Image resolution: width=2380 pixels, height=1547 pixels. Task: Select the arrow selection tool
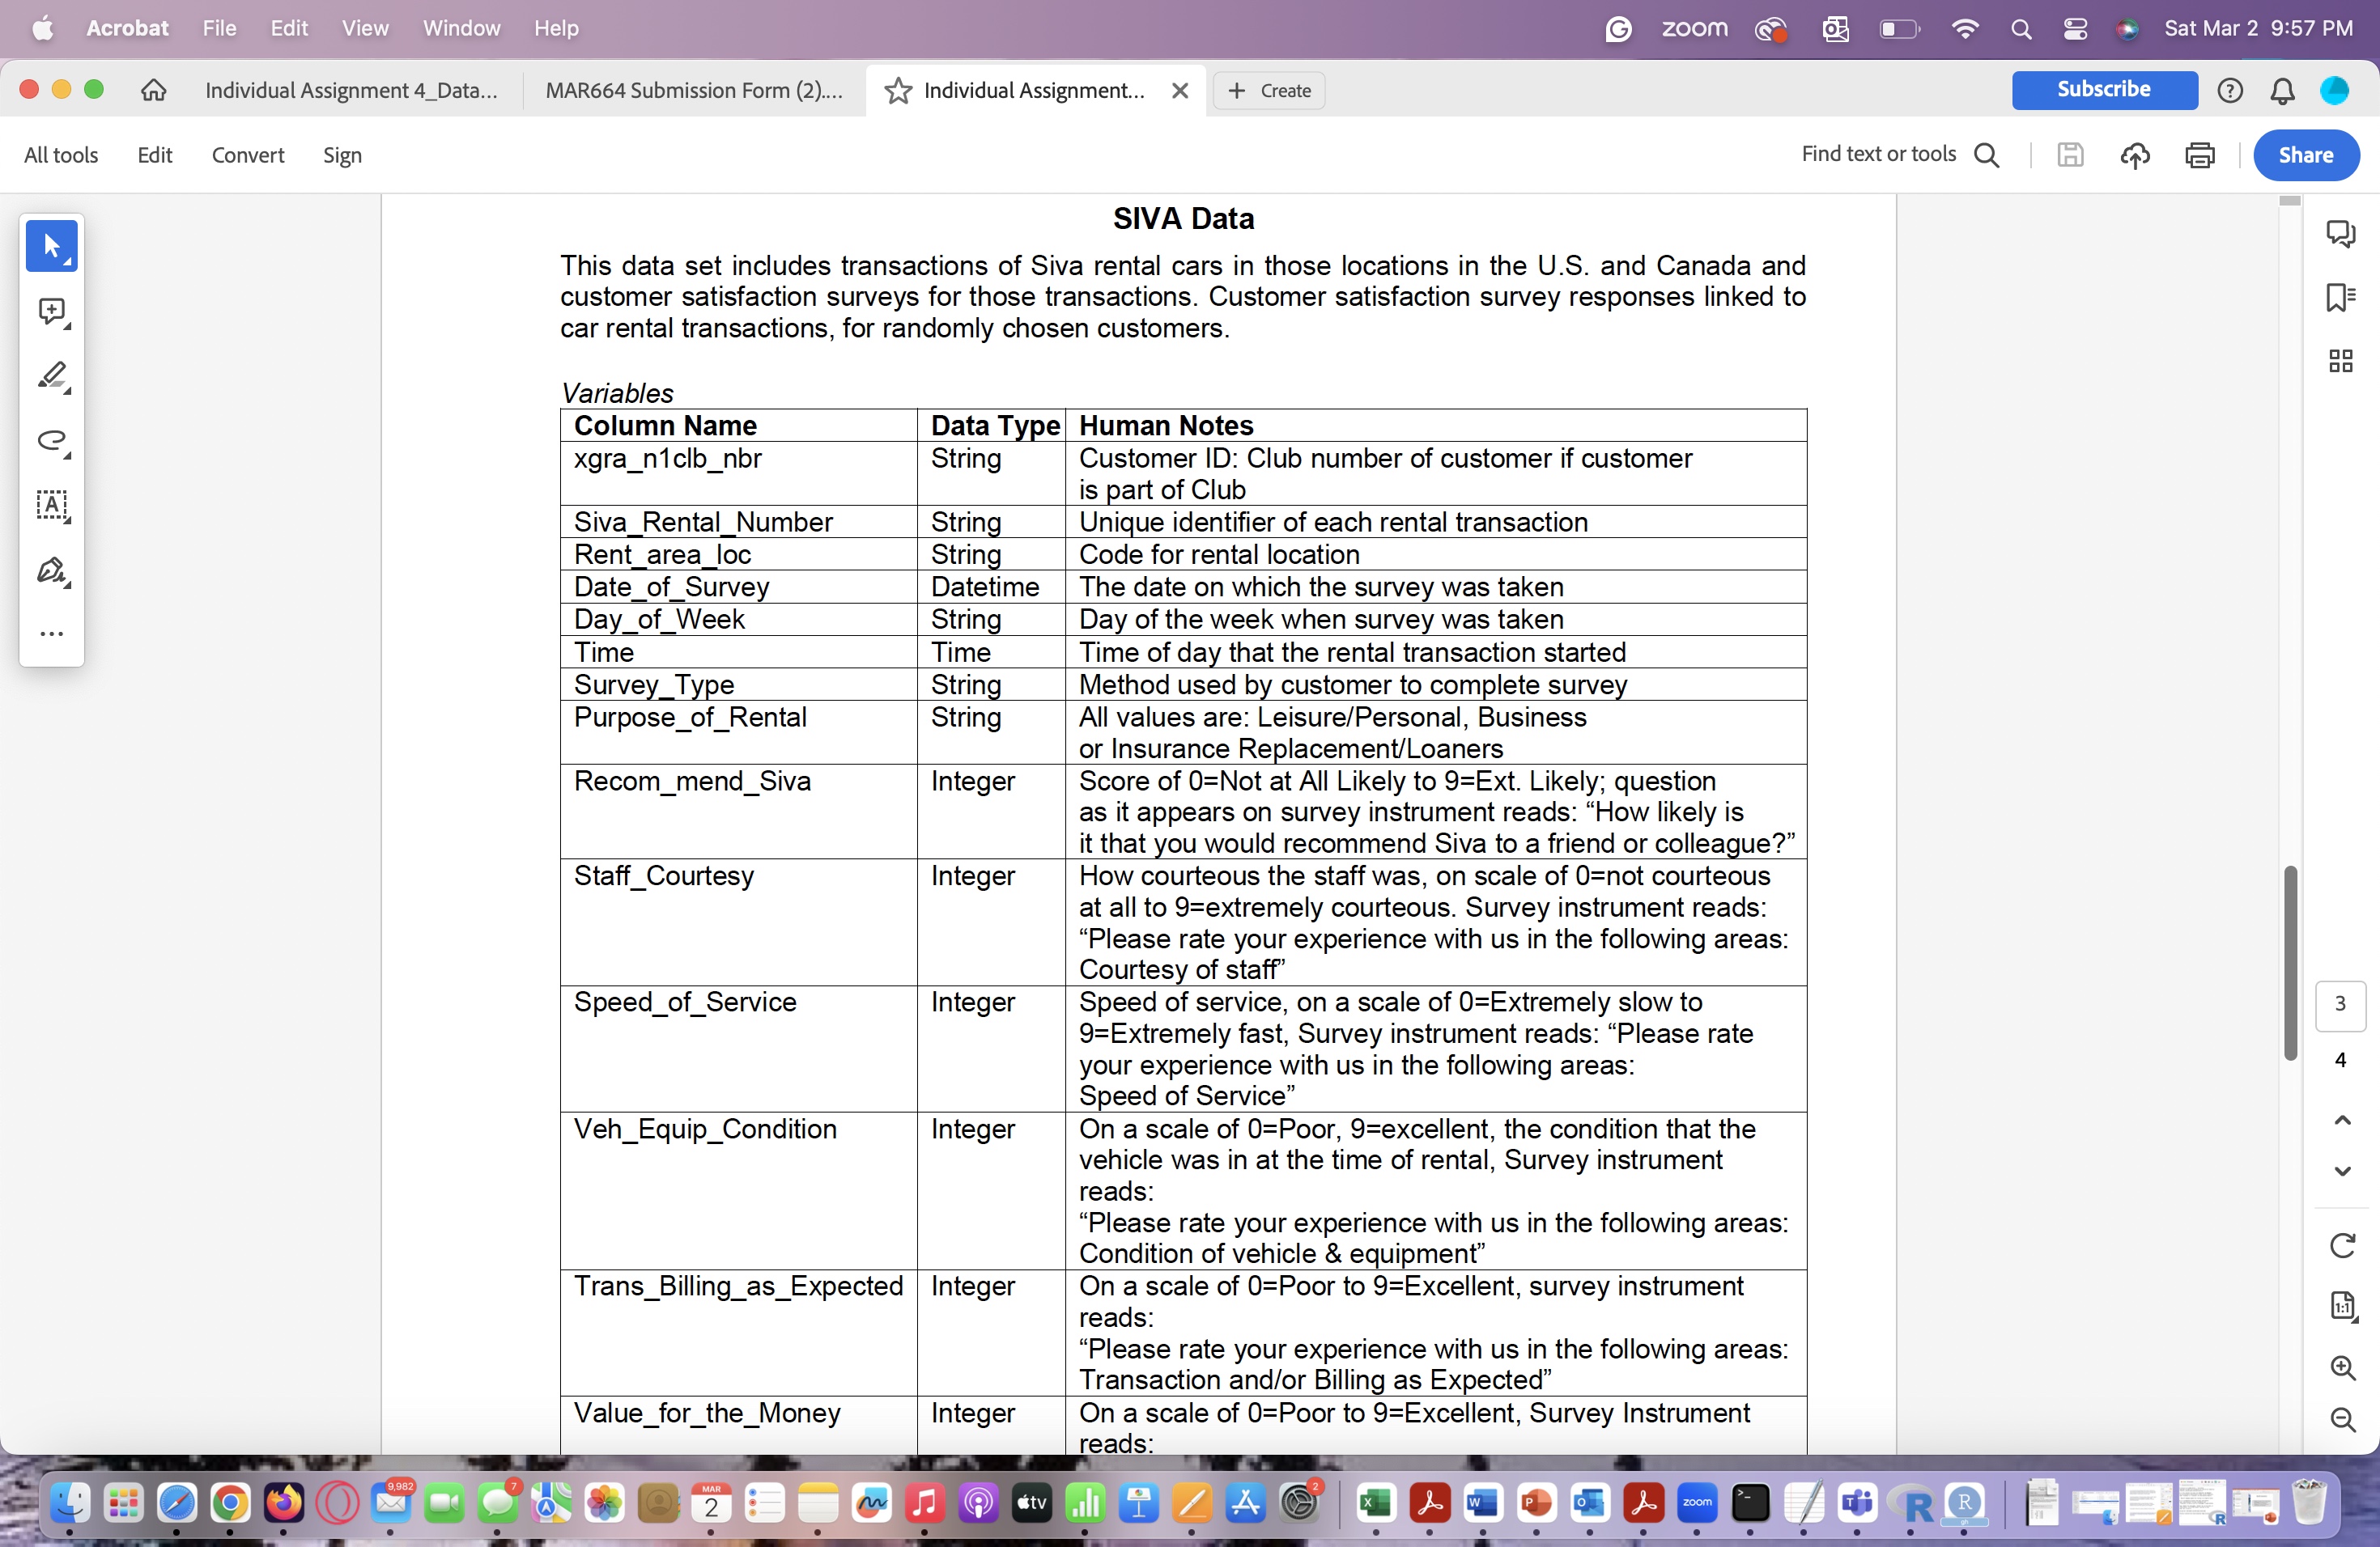coord(51,246)
